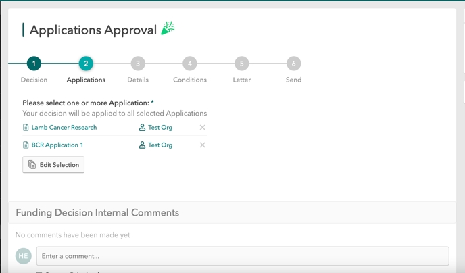Open step 4 Conditions
The height and width of the screenshot is (273, 465).
(x=190, y=64)
